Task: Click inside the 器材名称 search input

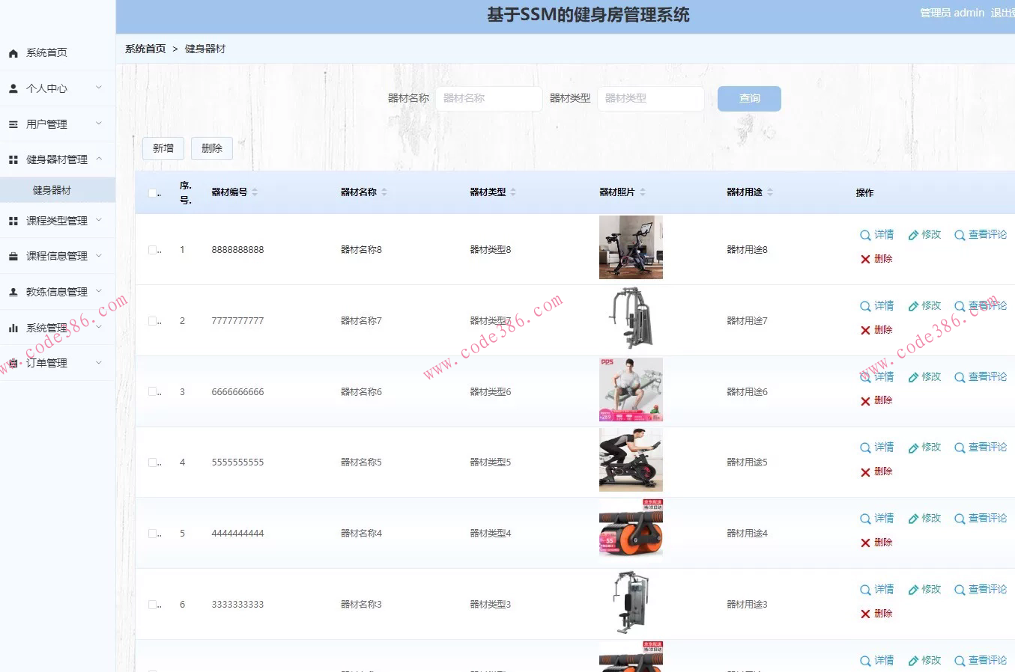Action: coord(488,98)
